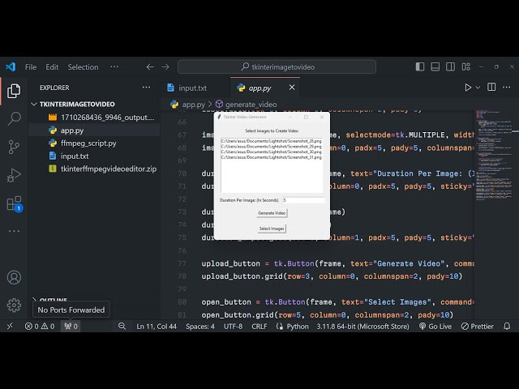Image resolution: width=519 pixels, height=389 pixels.
Task: Open the Run and Debug view
Action: click(14, 175)
